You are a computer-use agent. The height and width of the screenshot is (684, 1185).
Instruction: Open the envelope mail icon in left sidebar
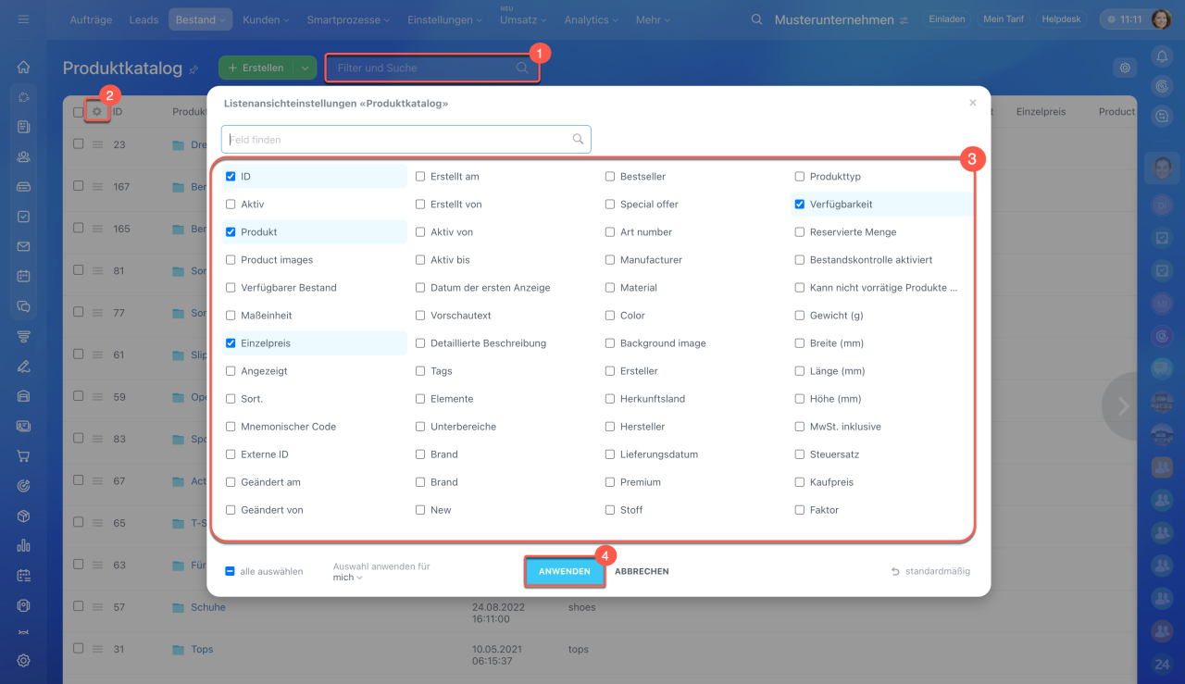pos(24,246)
